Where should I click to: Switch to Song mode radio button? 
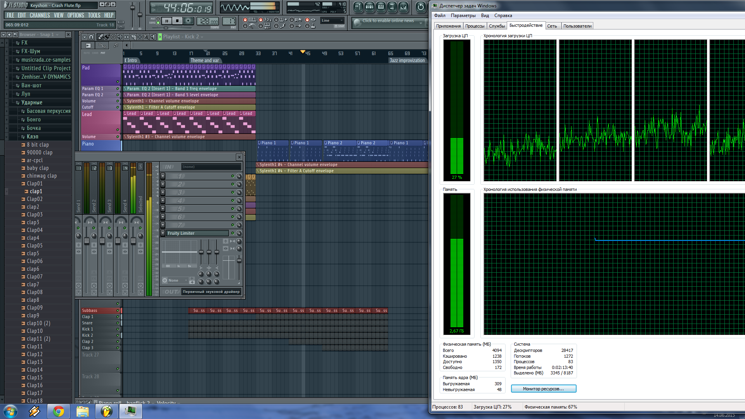tap(158, 23)
